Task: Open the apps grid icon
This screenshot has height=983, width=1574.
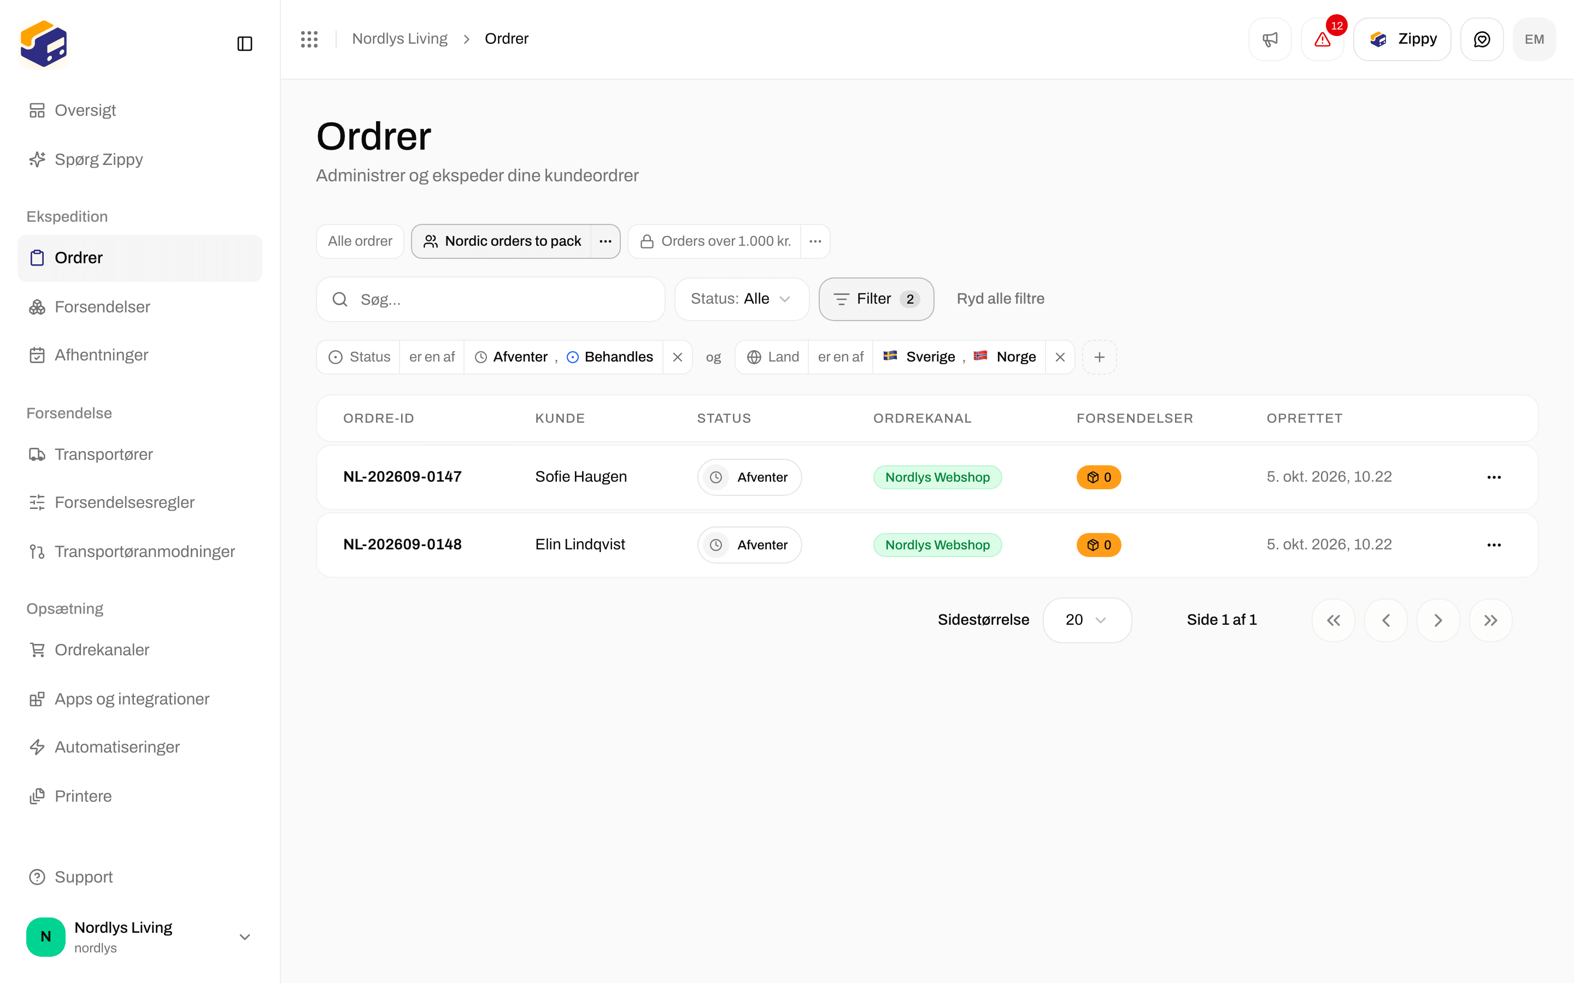Action: click(309, 39)
